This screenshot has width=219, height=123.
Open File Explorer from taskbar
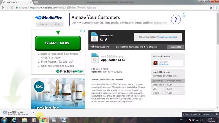pyautogui.click(x=24, y=120)
